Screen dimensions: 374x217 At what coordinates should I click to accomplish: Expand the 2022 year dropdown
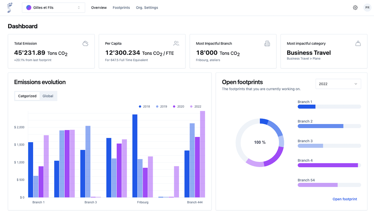[338, 84]
